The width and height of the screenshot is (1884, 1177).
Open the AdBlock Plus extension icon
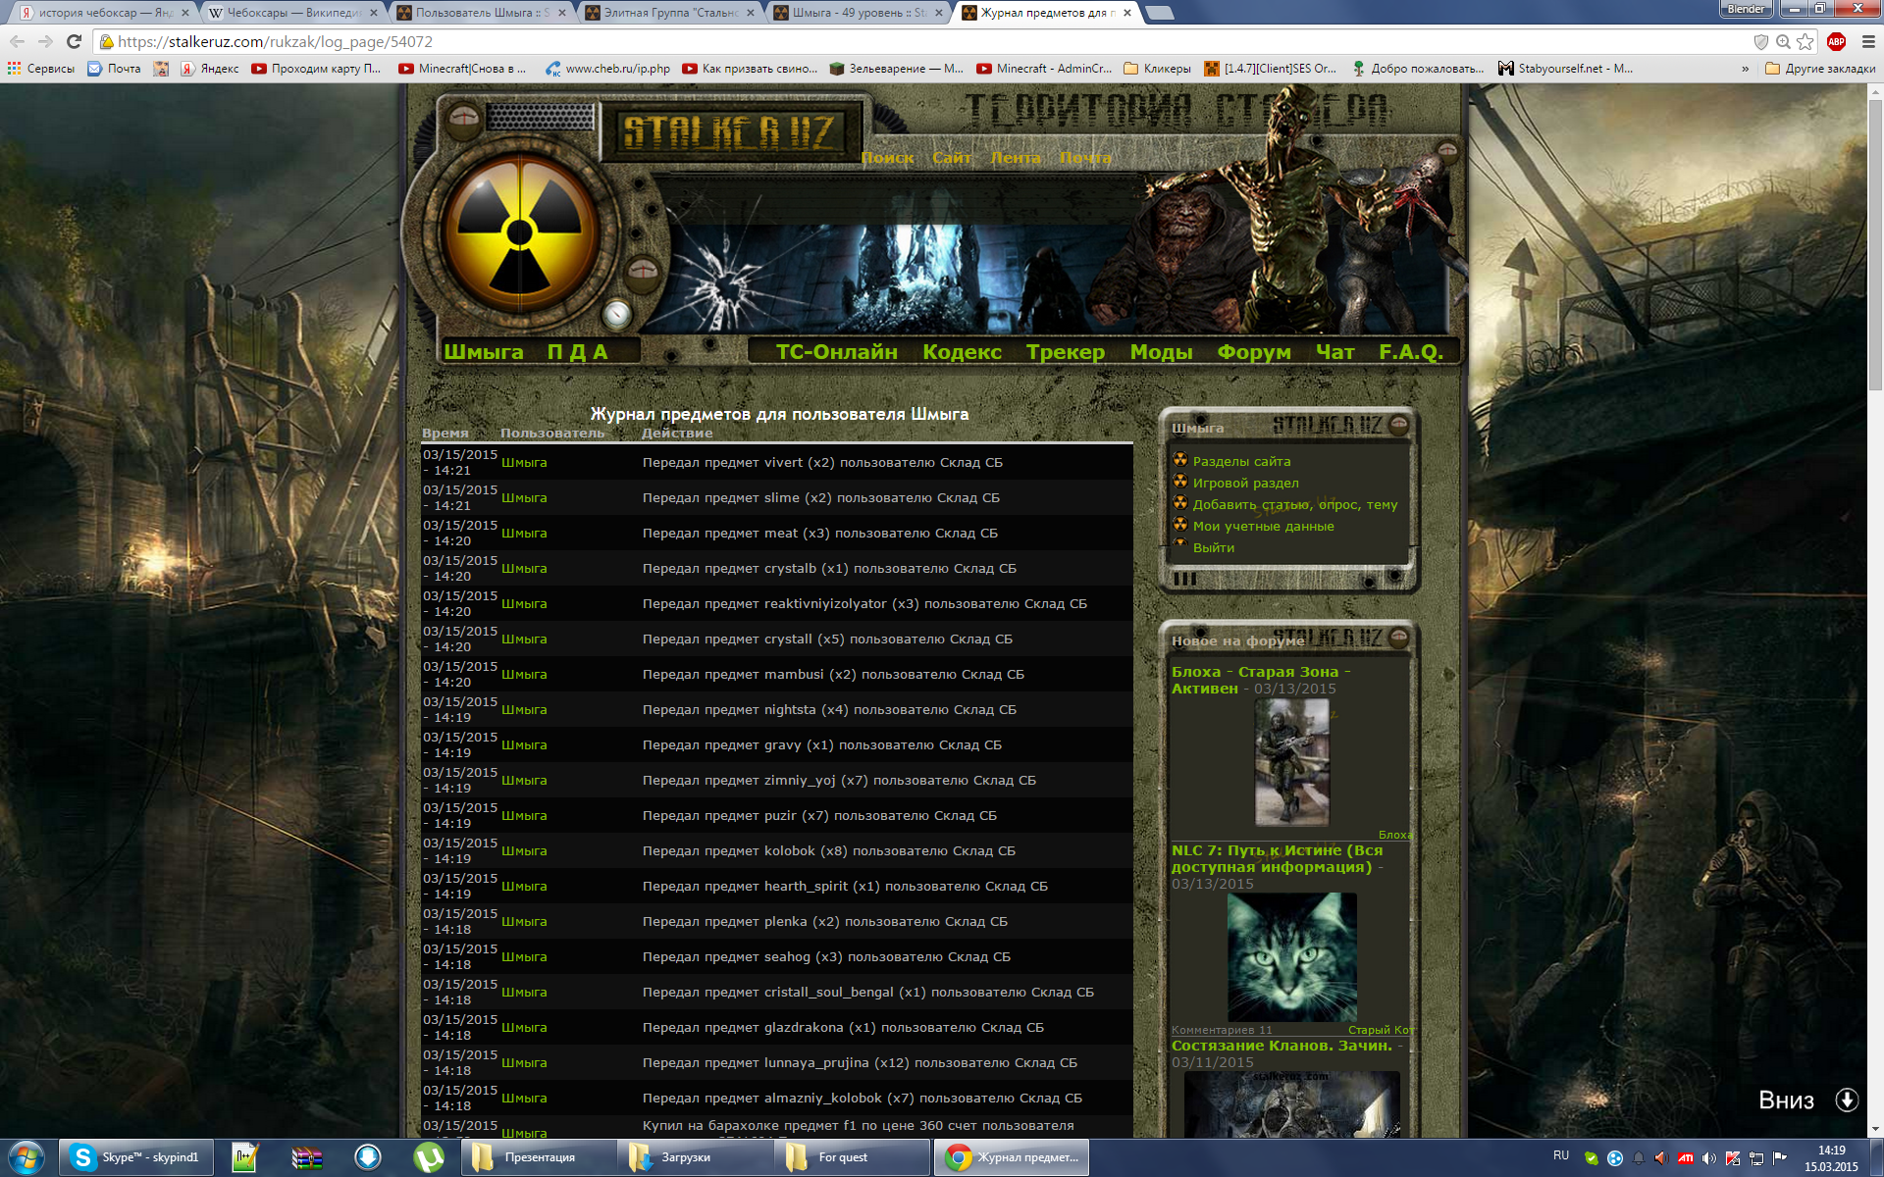pos(1836,42)
